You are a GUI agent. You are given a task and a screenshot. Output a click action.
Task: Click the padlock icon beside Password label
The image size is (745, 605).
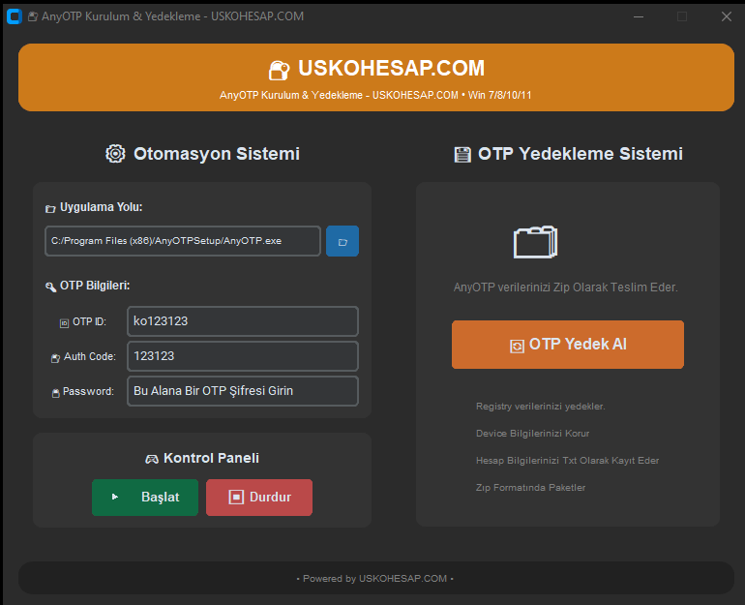pyautogui.click(x=55, y=393)
